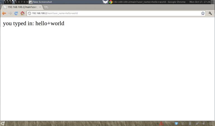Image resolution: width=215 pixels, height=126 pixels.
Task: Close the 192.168.100.2 tab
Action: [x=40, y=7]
